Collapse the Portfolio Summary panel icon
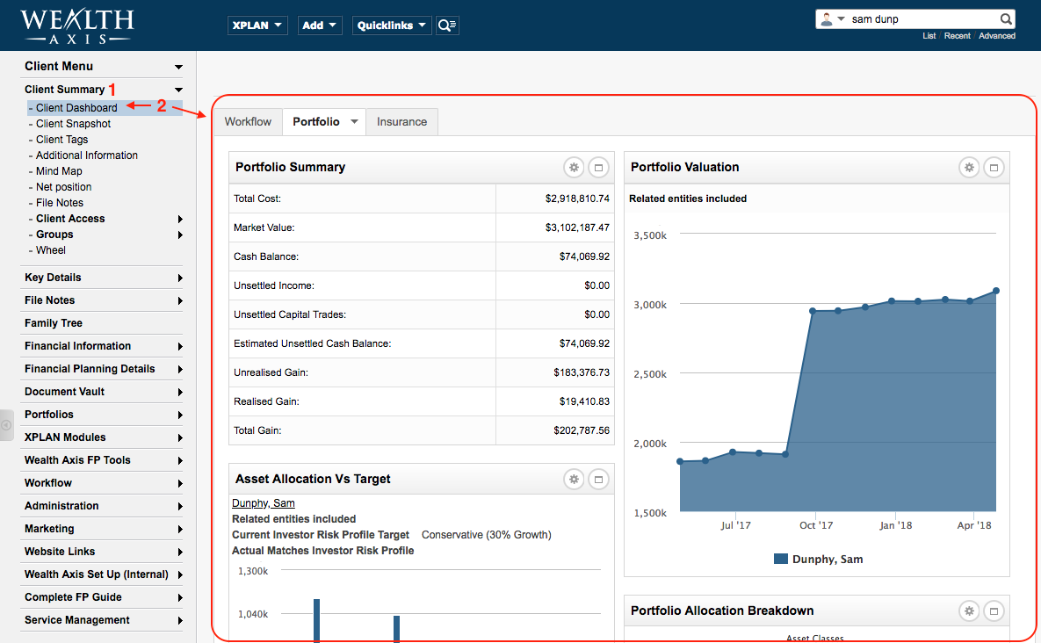The image size is (1041, 643). point(598,167)
